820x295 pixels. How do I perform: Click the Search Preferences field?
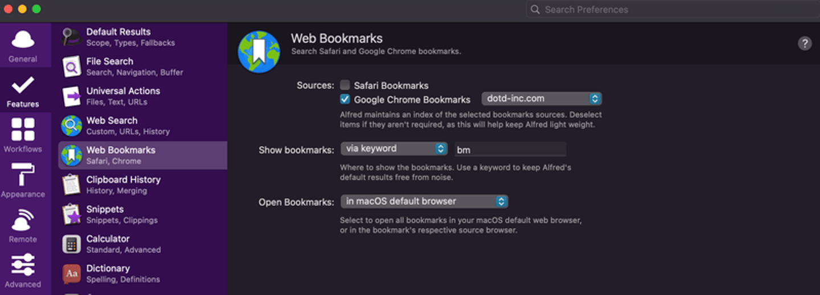pyautogui.click(x=672, y=10)
